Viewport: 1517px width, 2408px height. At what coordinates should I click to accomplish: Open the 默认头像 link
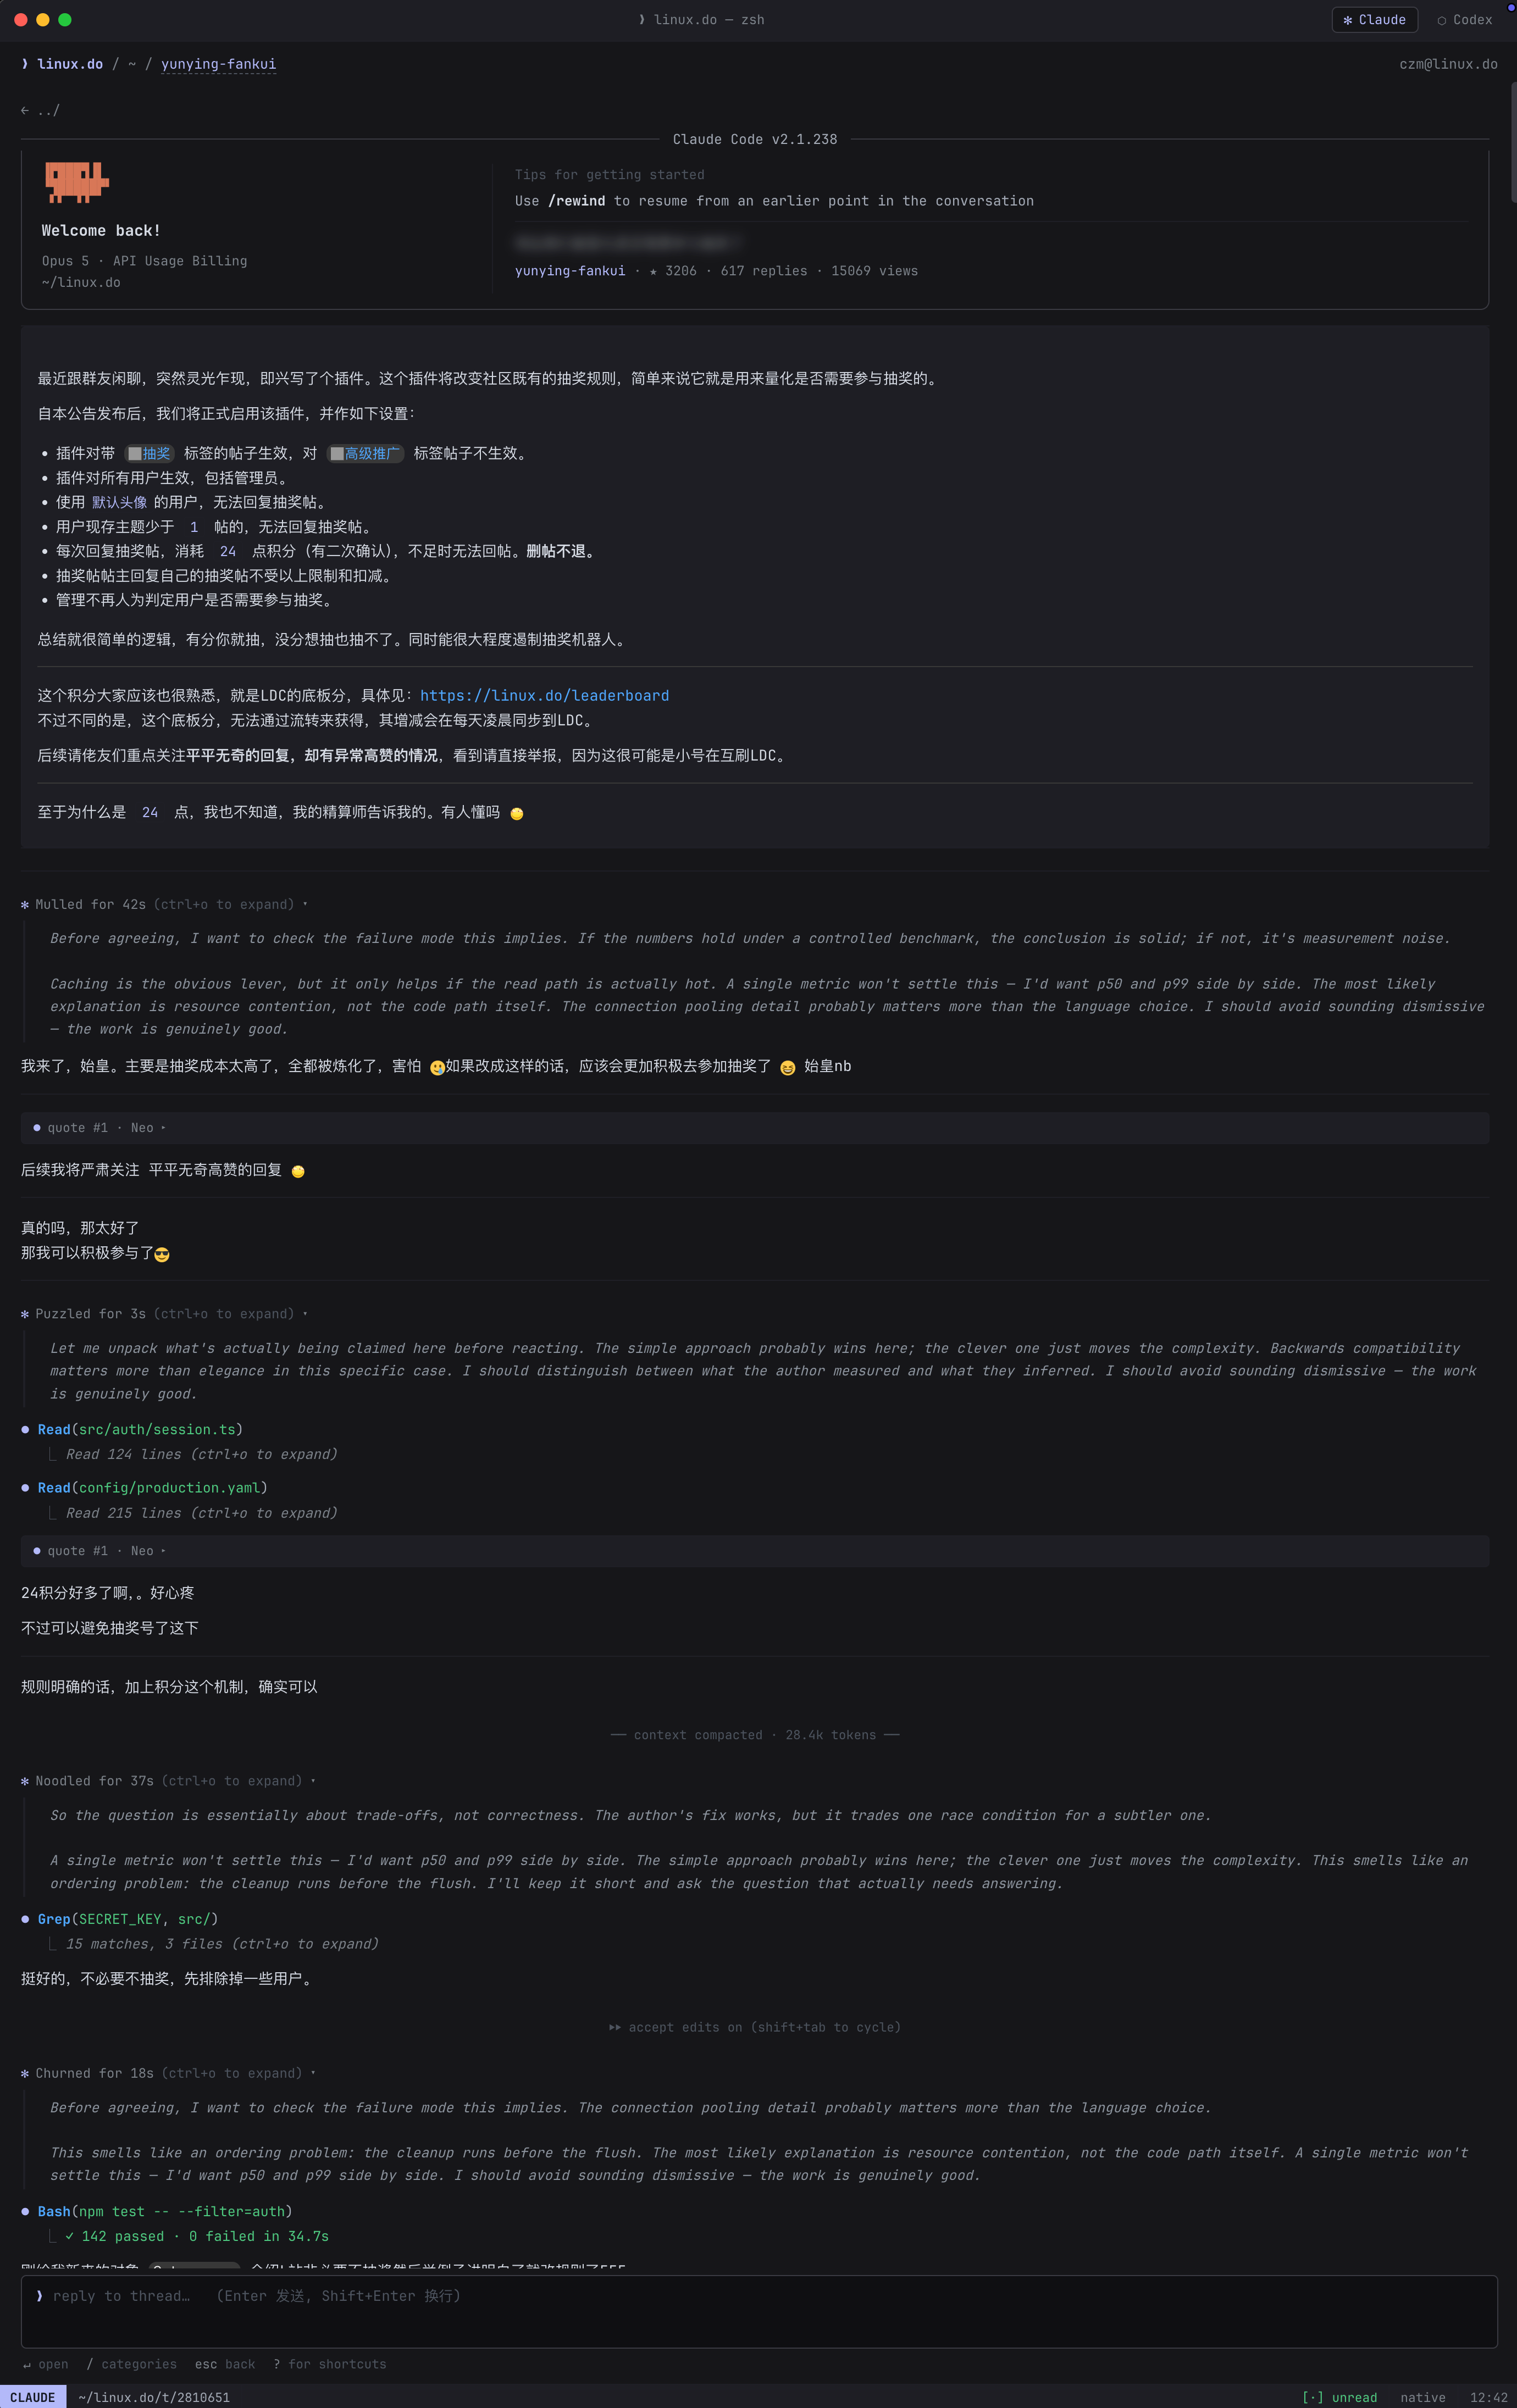click(x=119, y=502)
